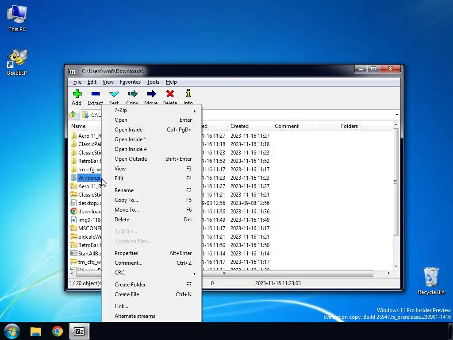This screenshot has width=453, height=340.
Task: Click the vertical scrollbar thumb of file list
Action: point(396,182)
